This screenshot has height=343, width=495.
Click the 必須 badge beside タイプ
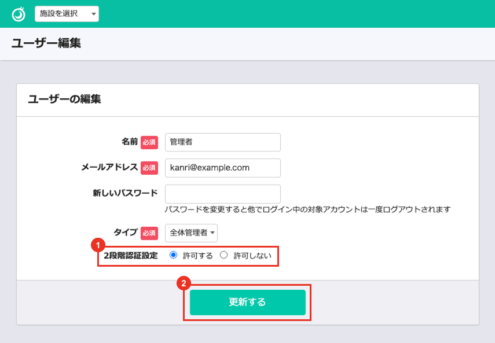(x=149, y=233)
